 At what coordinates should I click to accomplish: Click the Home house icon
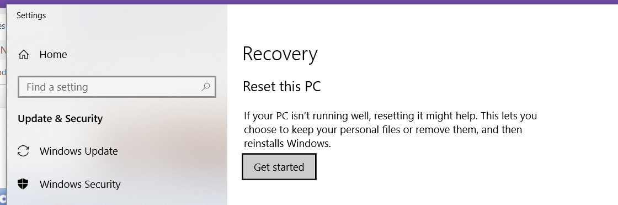coord(24,55)
